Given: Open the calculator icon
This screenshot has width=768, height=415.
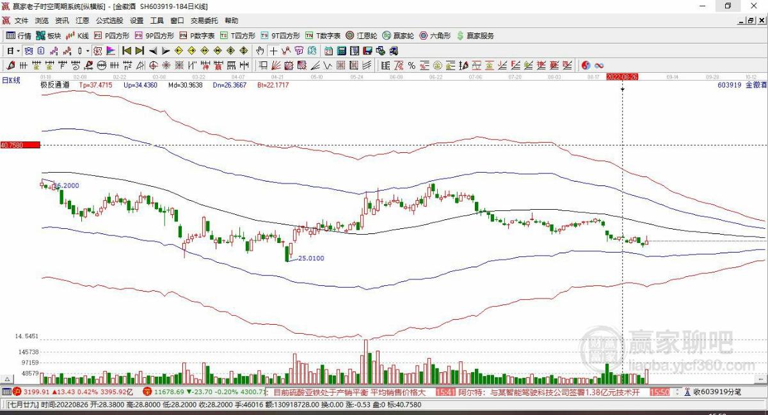Looking at the screenshot, I should tap(340, 51).
